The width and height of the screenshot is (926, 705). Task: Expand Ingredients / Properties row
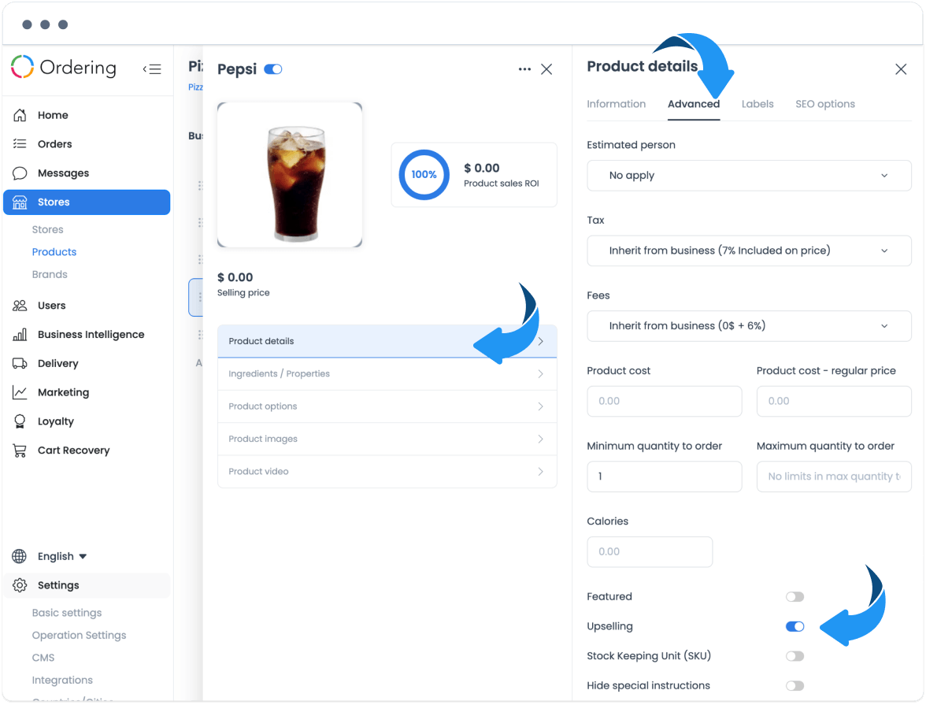tap(387, 373)
